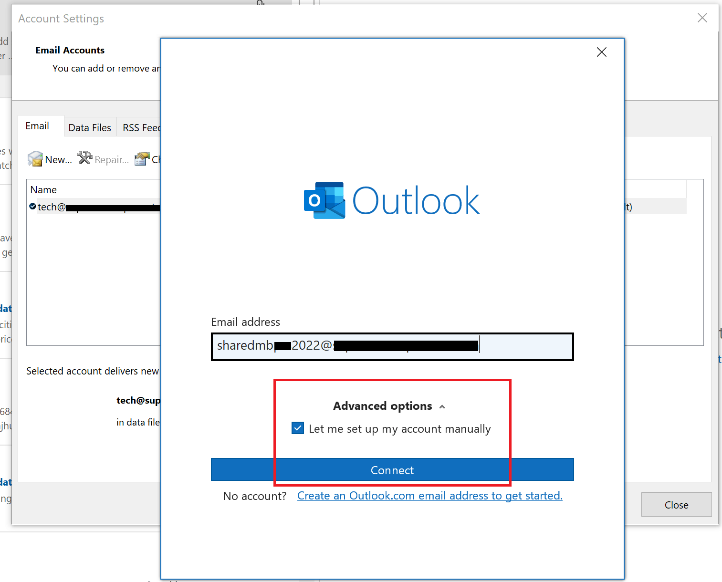Click the Change account settings icon
Screen dimensions: 722x582
(142, 158)
